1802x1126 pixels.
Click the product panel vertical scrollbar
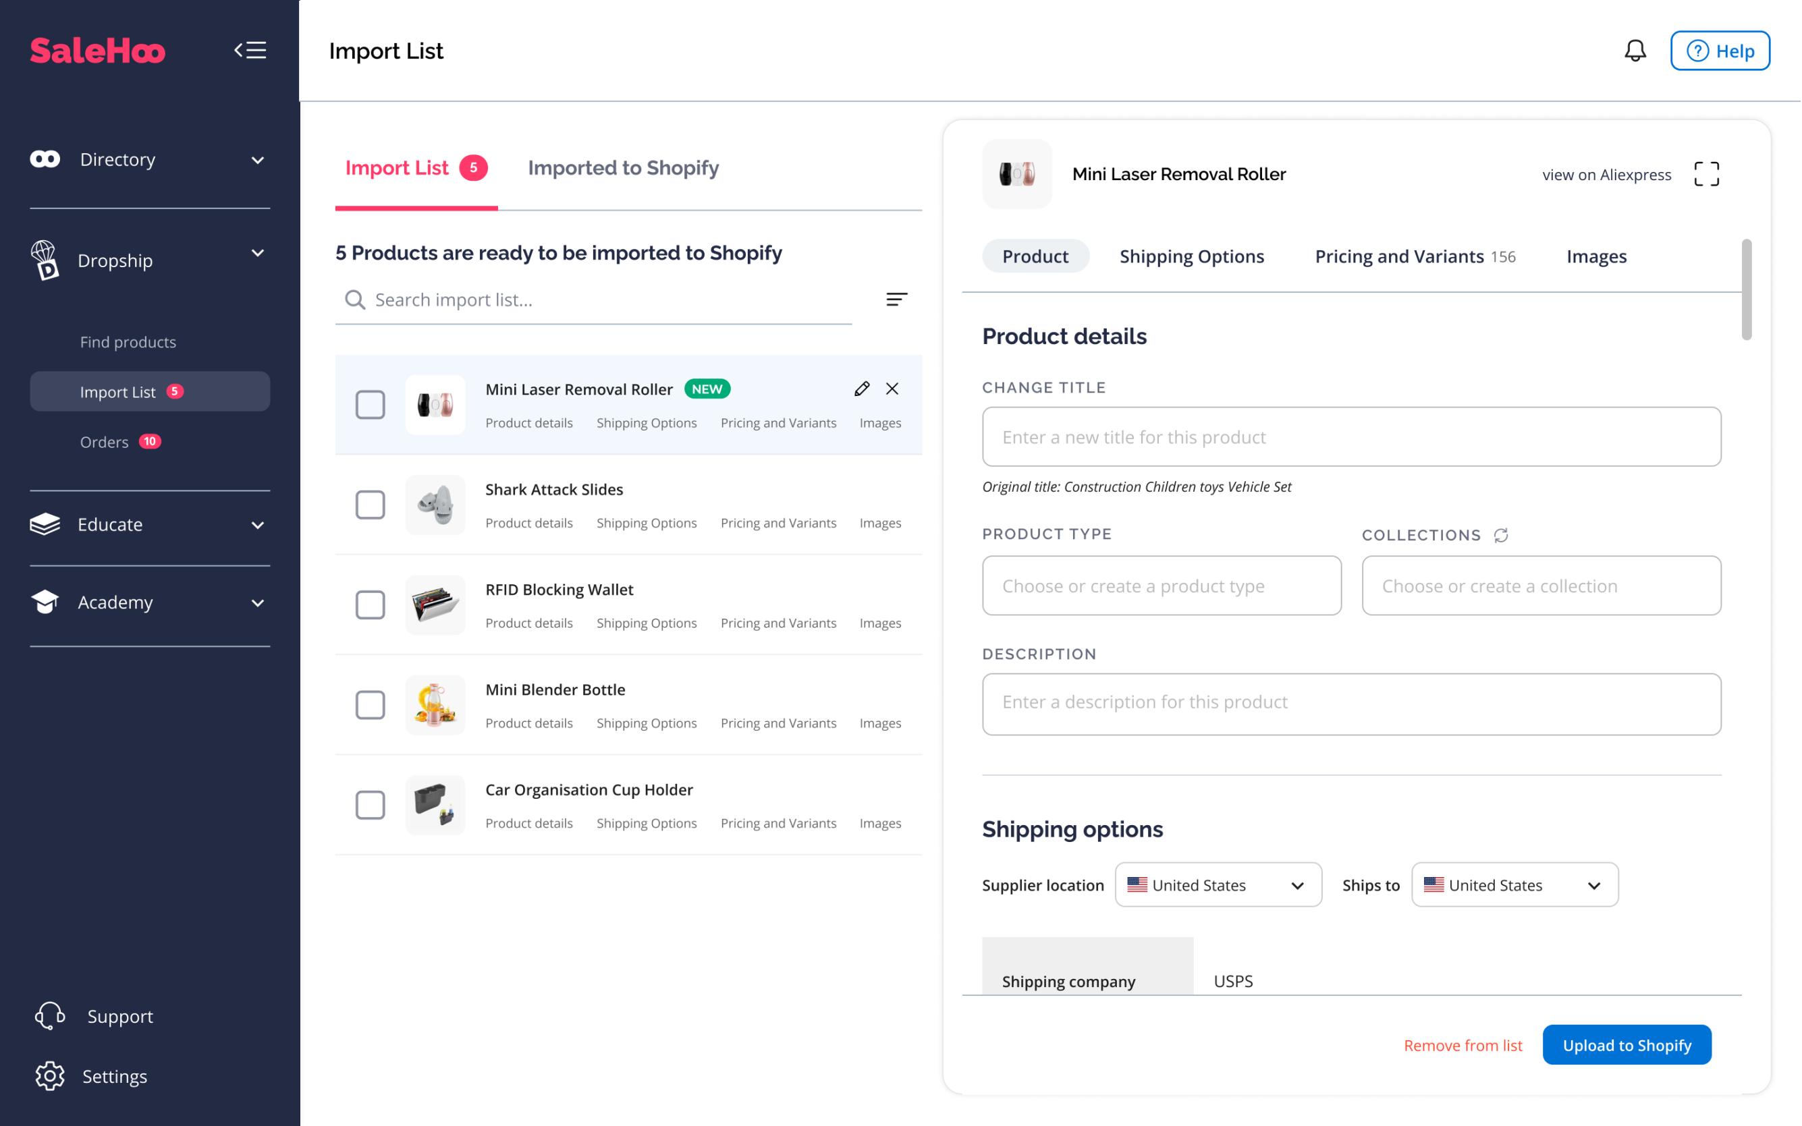[x=1746, y=290]
